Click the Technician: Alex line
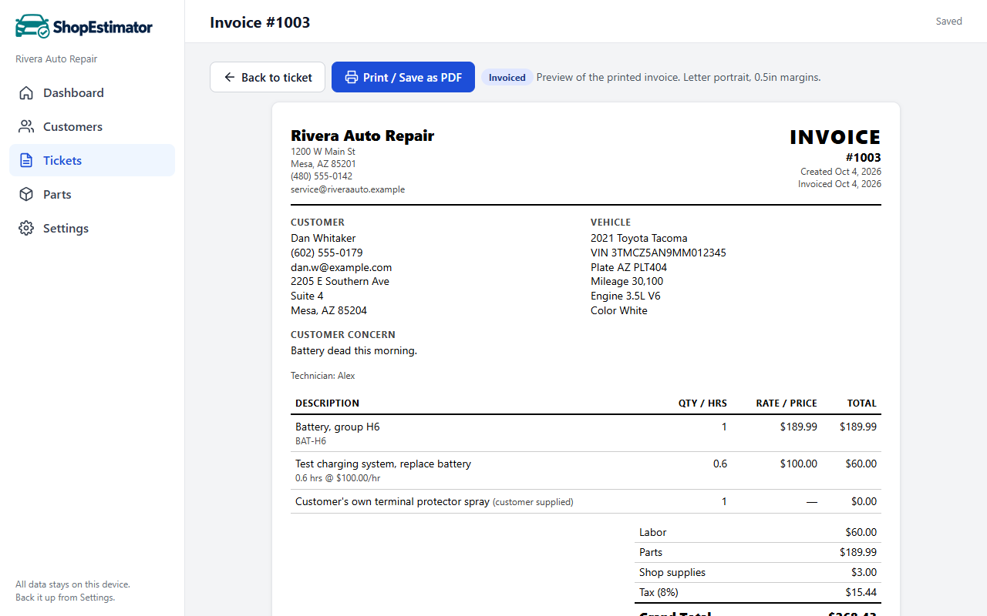 tap(323, 376)
